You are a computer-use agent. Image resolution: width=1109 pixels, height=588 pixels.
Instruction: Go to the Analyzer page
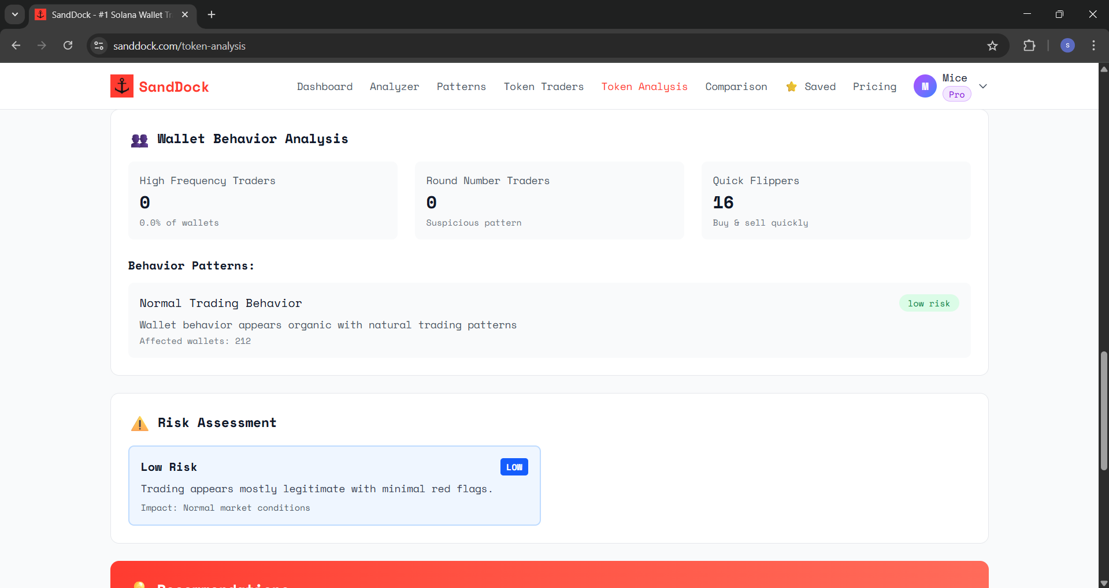coord(395,87)
